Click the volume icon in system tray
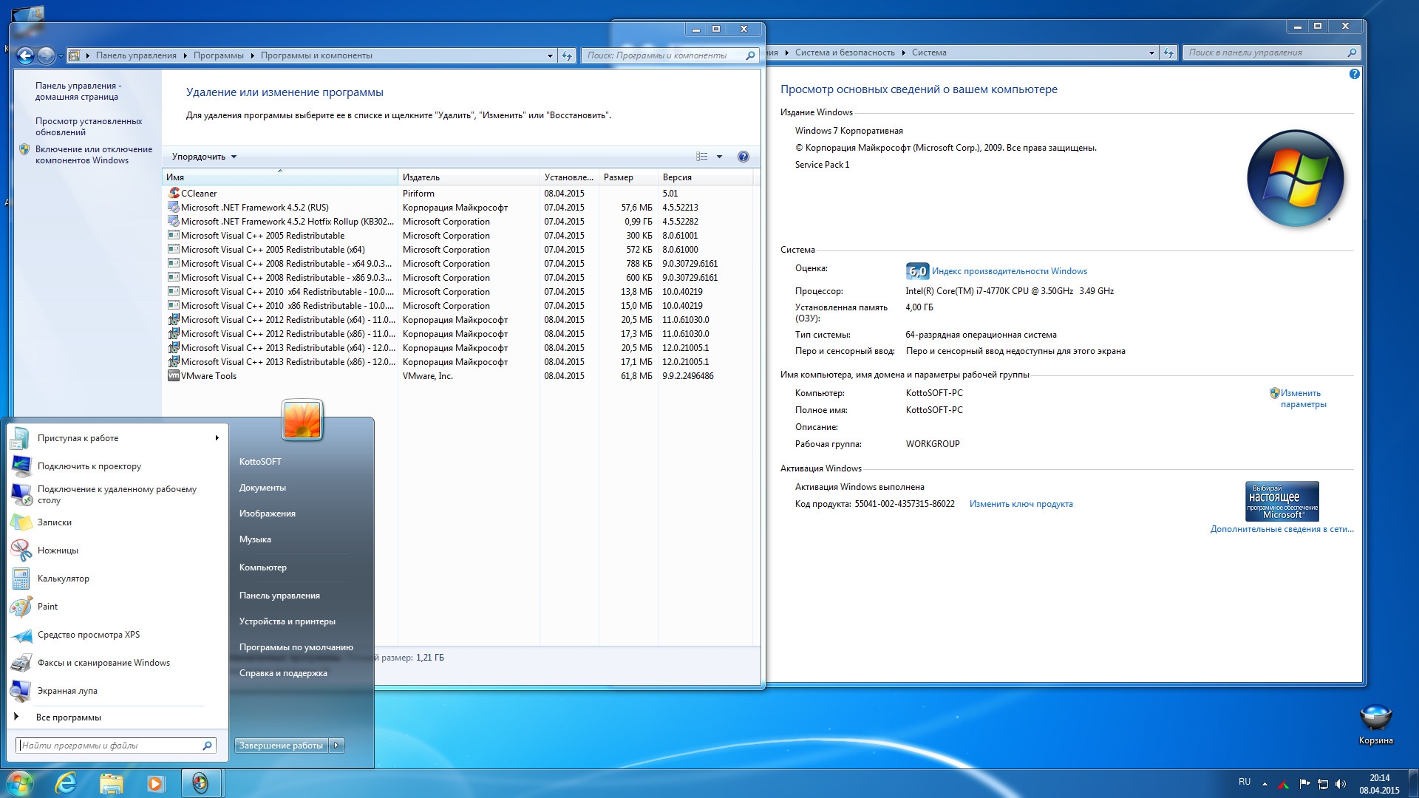Image resolution: width=1419 pixels, height=798 pixels. coord(1341,784)
